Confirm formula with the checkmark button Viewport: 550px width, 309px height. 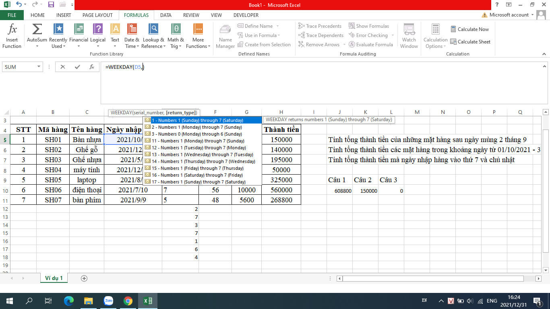[x=77, y=67]
